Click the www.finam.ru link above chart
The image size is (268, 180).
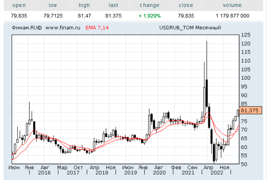click(x=63, y=28)
